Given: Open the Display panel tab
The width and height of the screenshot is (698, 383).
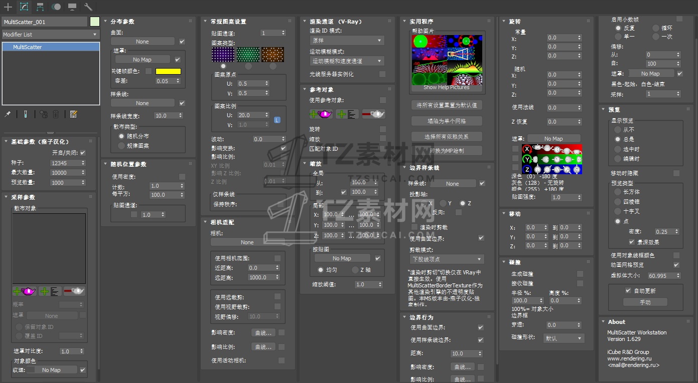Looking at the screenshot, I should (x=72, y=7).
